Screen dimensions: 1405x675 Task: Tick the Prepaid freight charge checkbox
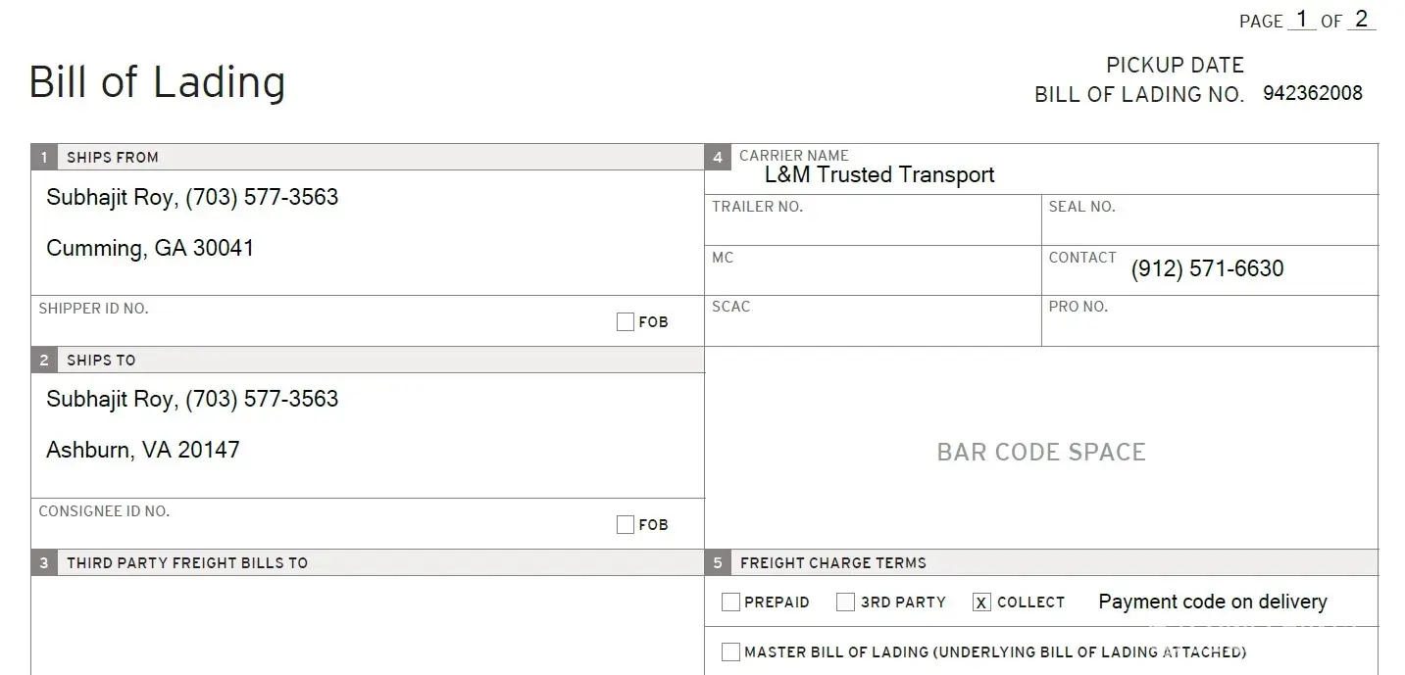(x=730, y=603)
